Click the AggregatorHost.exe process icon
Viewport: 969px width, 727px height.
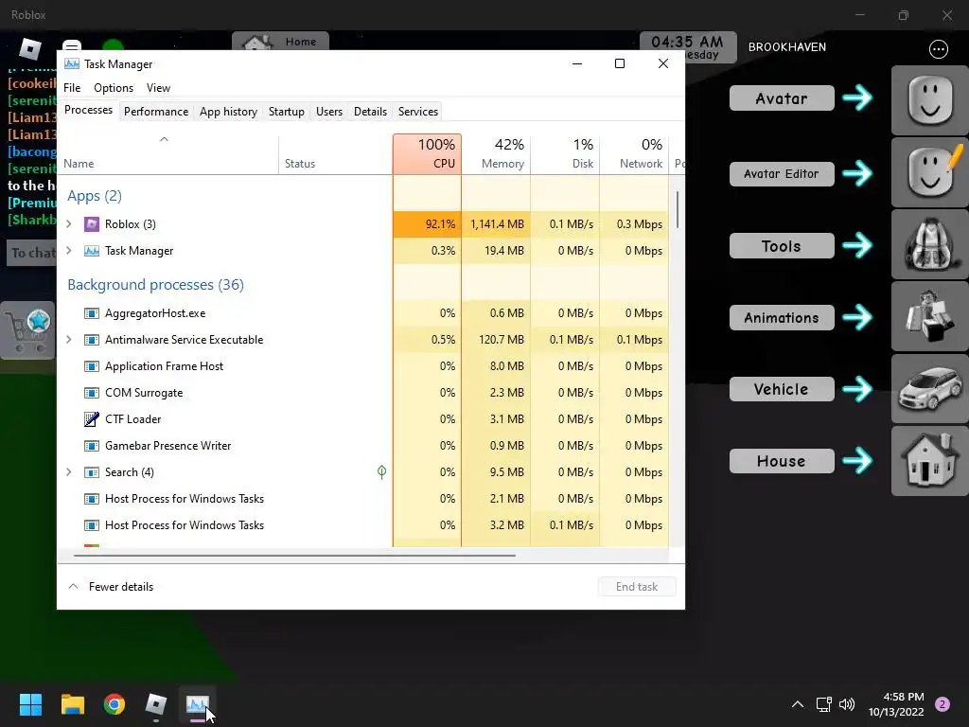92,313
